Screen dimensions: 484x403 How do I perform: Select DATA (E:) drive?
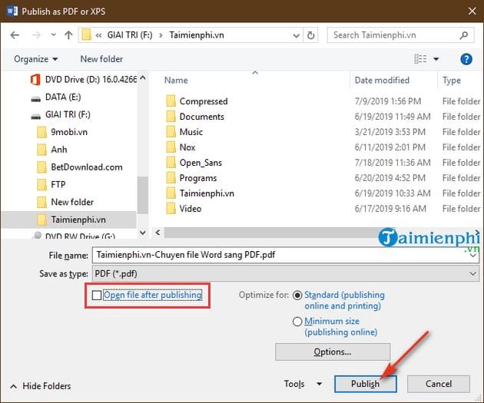click(x=56, y=97)
